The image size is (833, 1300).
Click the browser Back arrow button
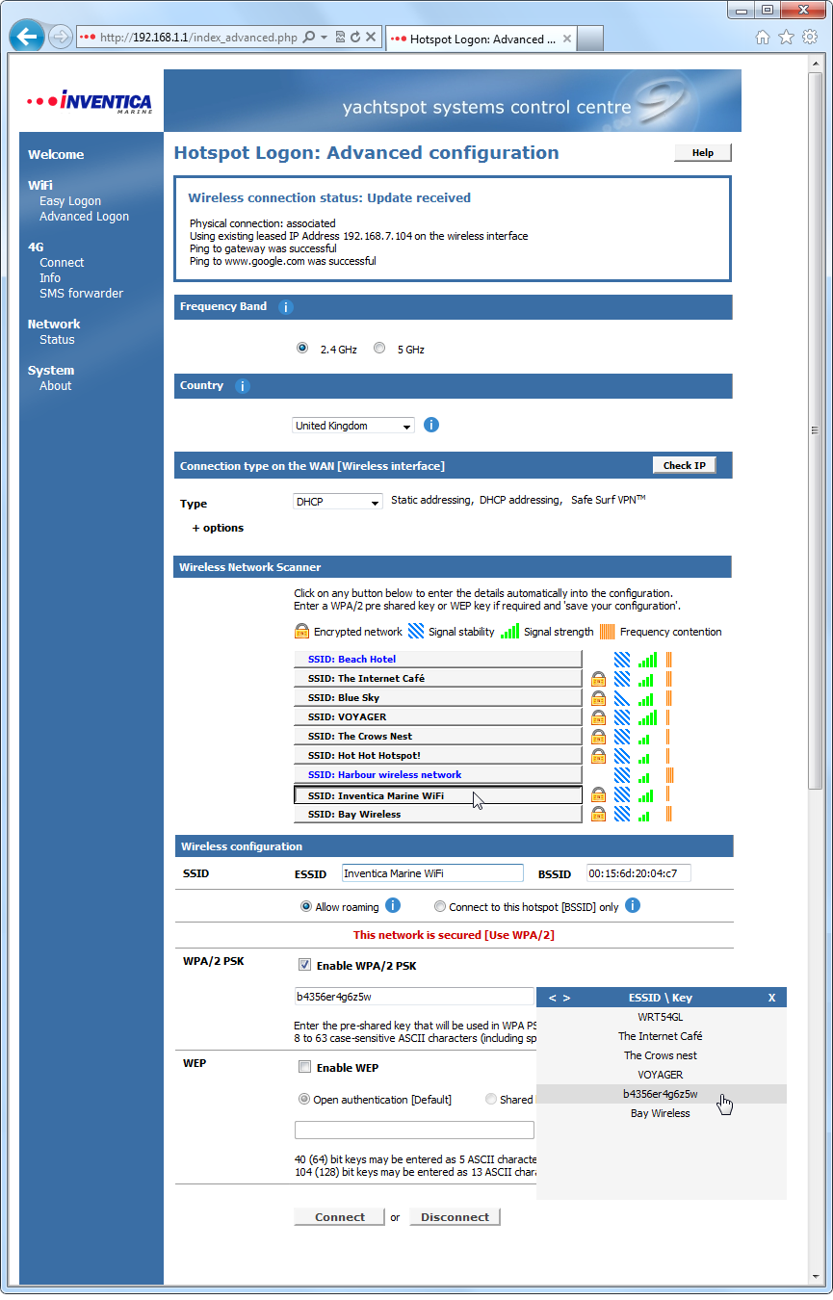point(27,38)
